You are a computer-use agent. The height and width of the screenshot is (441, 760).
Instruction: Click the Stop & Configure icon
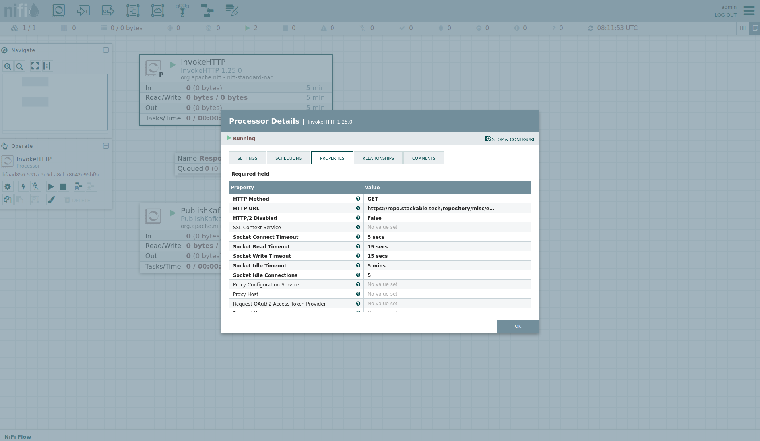487,139
